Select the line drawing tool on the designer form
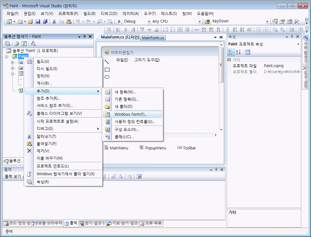 pyautogui.click(x=107, y=62)
